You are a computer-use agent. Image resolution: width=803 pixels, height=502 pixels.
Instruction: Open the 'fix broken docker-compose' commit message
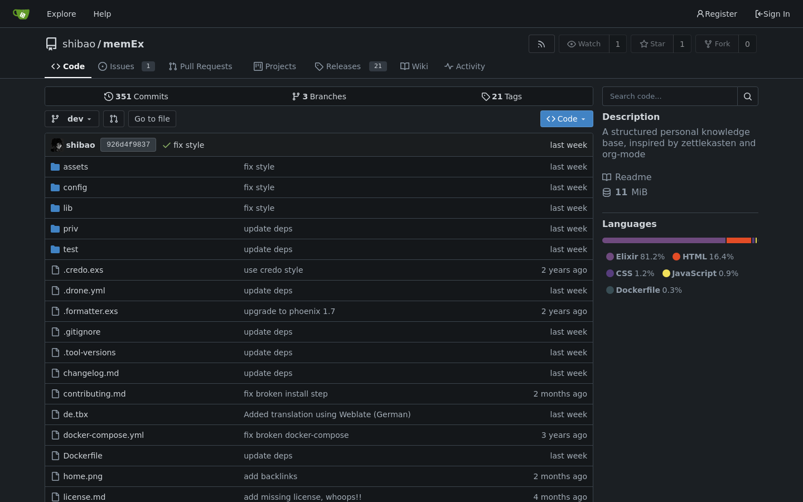click(x=296, y=435)
